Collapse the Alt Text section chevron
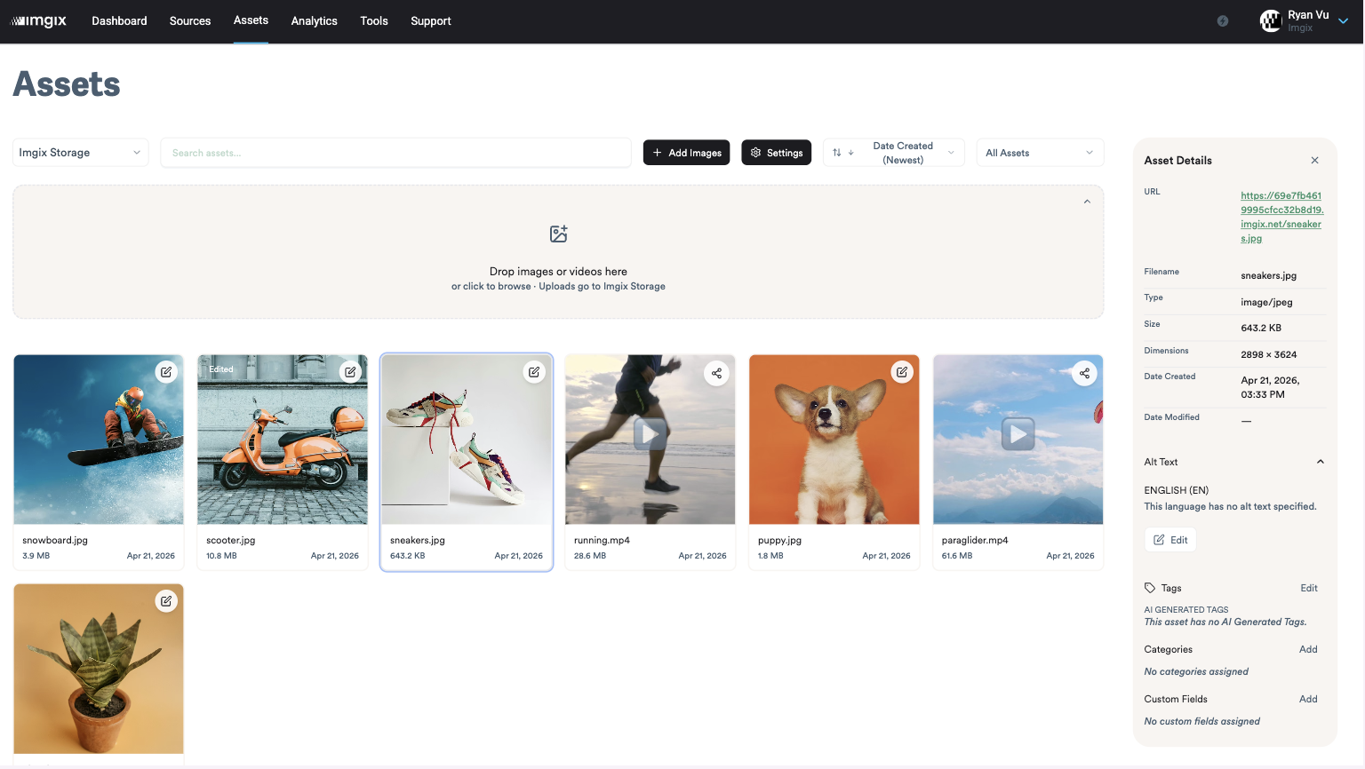 click(1320, 461)
